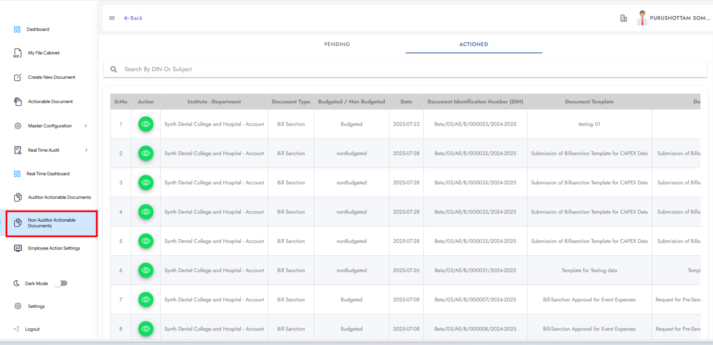This screenshot has width=713, height=345.
Task: Click Logout in the sidebar
Action: (32, 329)
